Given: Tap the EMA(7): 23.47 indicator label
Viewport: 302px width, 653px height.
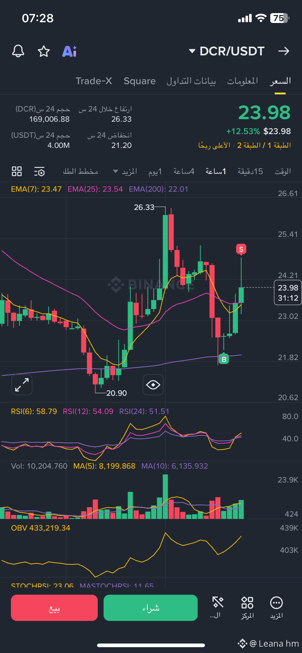Looking at the screenshot, I should (36, 189).
